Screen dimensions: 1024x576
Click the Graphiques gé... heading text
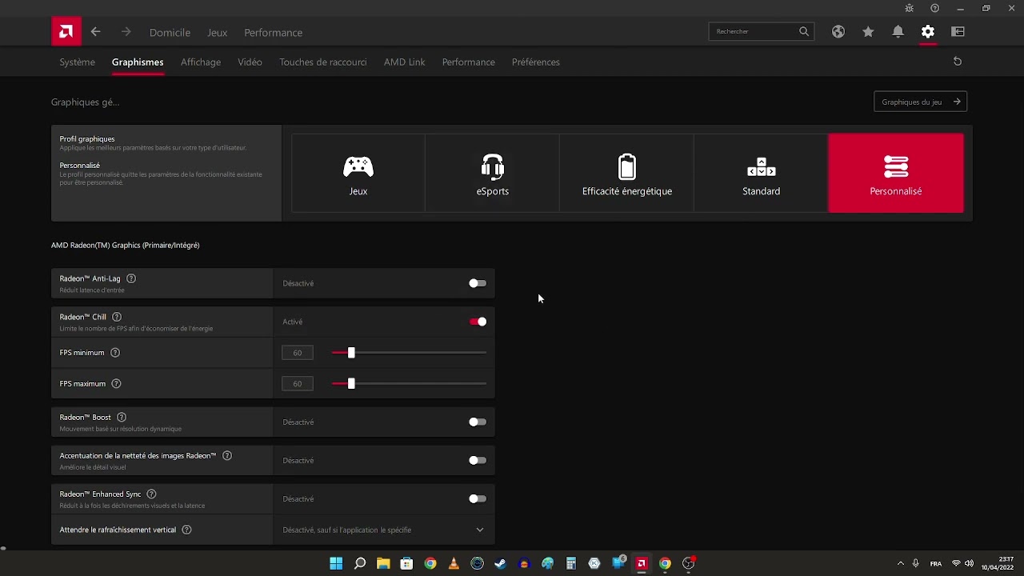click(x=86, y=102)
